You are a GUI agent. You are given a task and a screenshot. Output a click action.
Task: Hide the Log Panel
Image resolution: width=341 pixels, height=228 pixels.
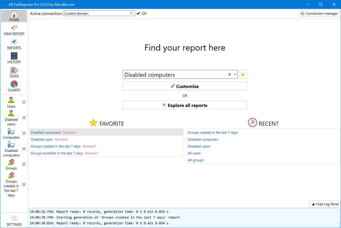(x=325, y=204)
